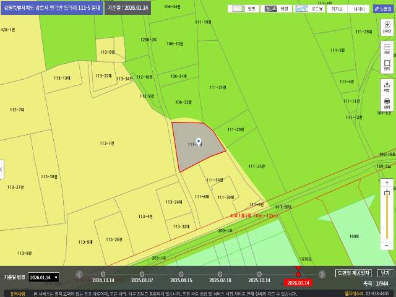This screenshot has width=396, height=297.
Task: Open the 기준일 변경 date dropdown
Action: coord(44,277)
